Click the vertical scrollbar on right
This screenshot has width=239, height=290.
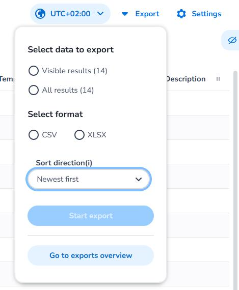pos(235,180)
